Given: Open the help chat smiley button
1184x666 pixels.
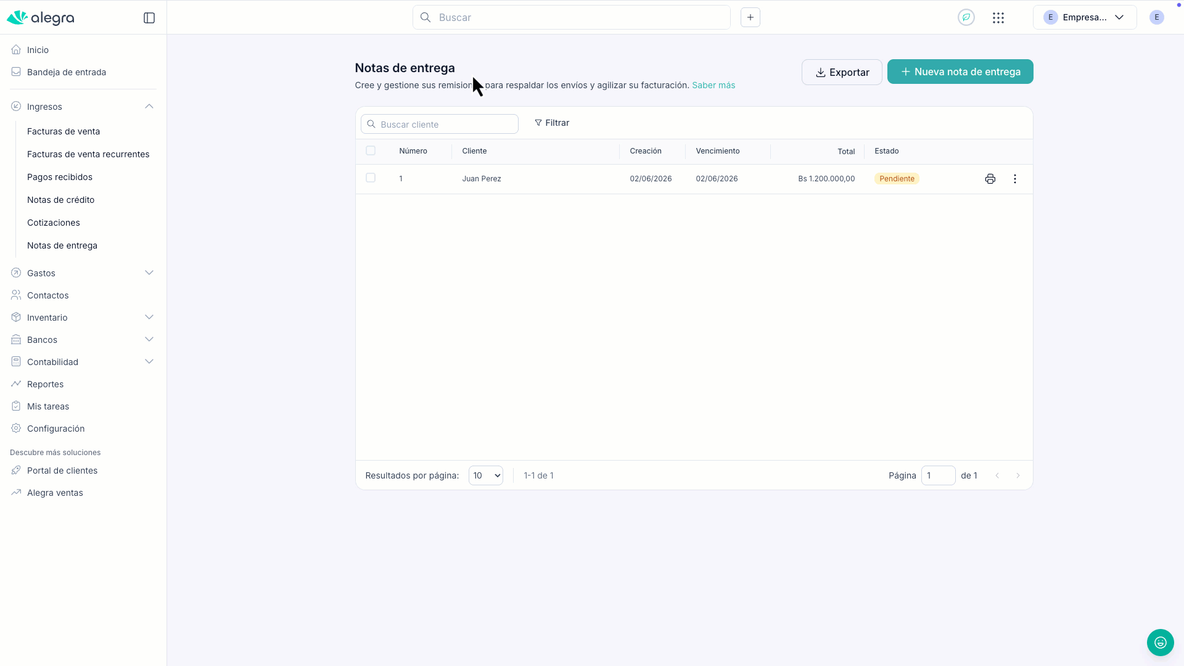Looking at the screenshot, I should pos(1161,643).
